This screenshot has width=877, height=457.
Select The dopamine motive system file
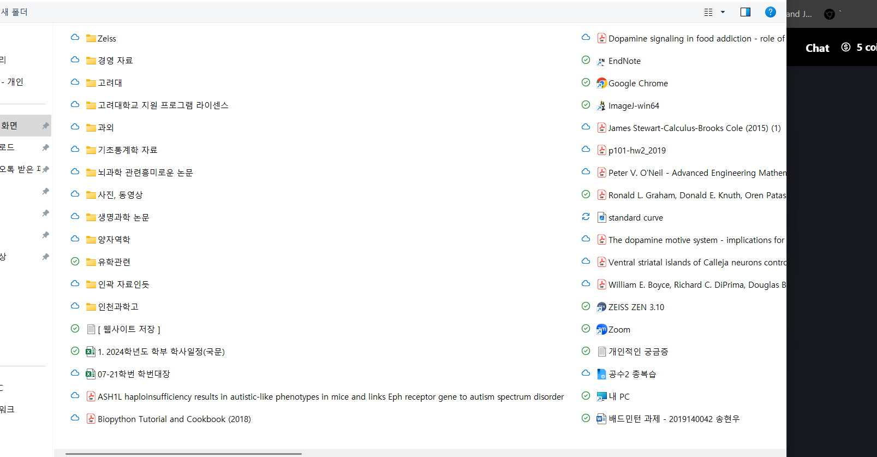point(696,240)
